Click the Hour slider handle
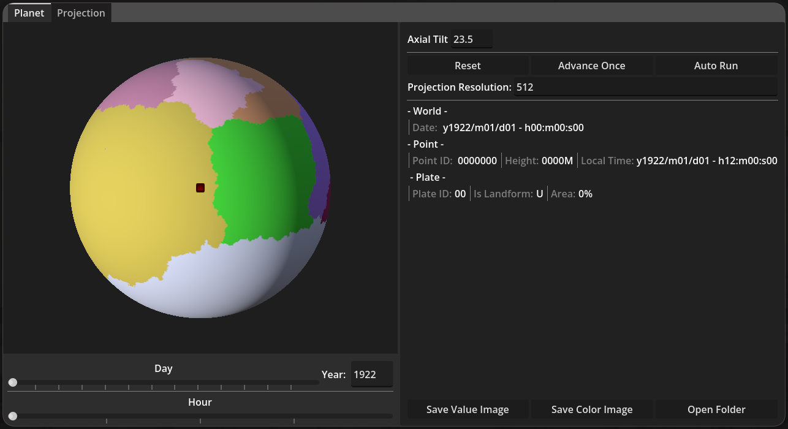 coord(13,416)
